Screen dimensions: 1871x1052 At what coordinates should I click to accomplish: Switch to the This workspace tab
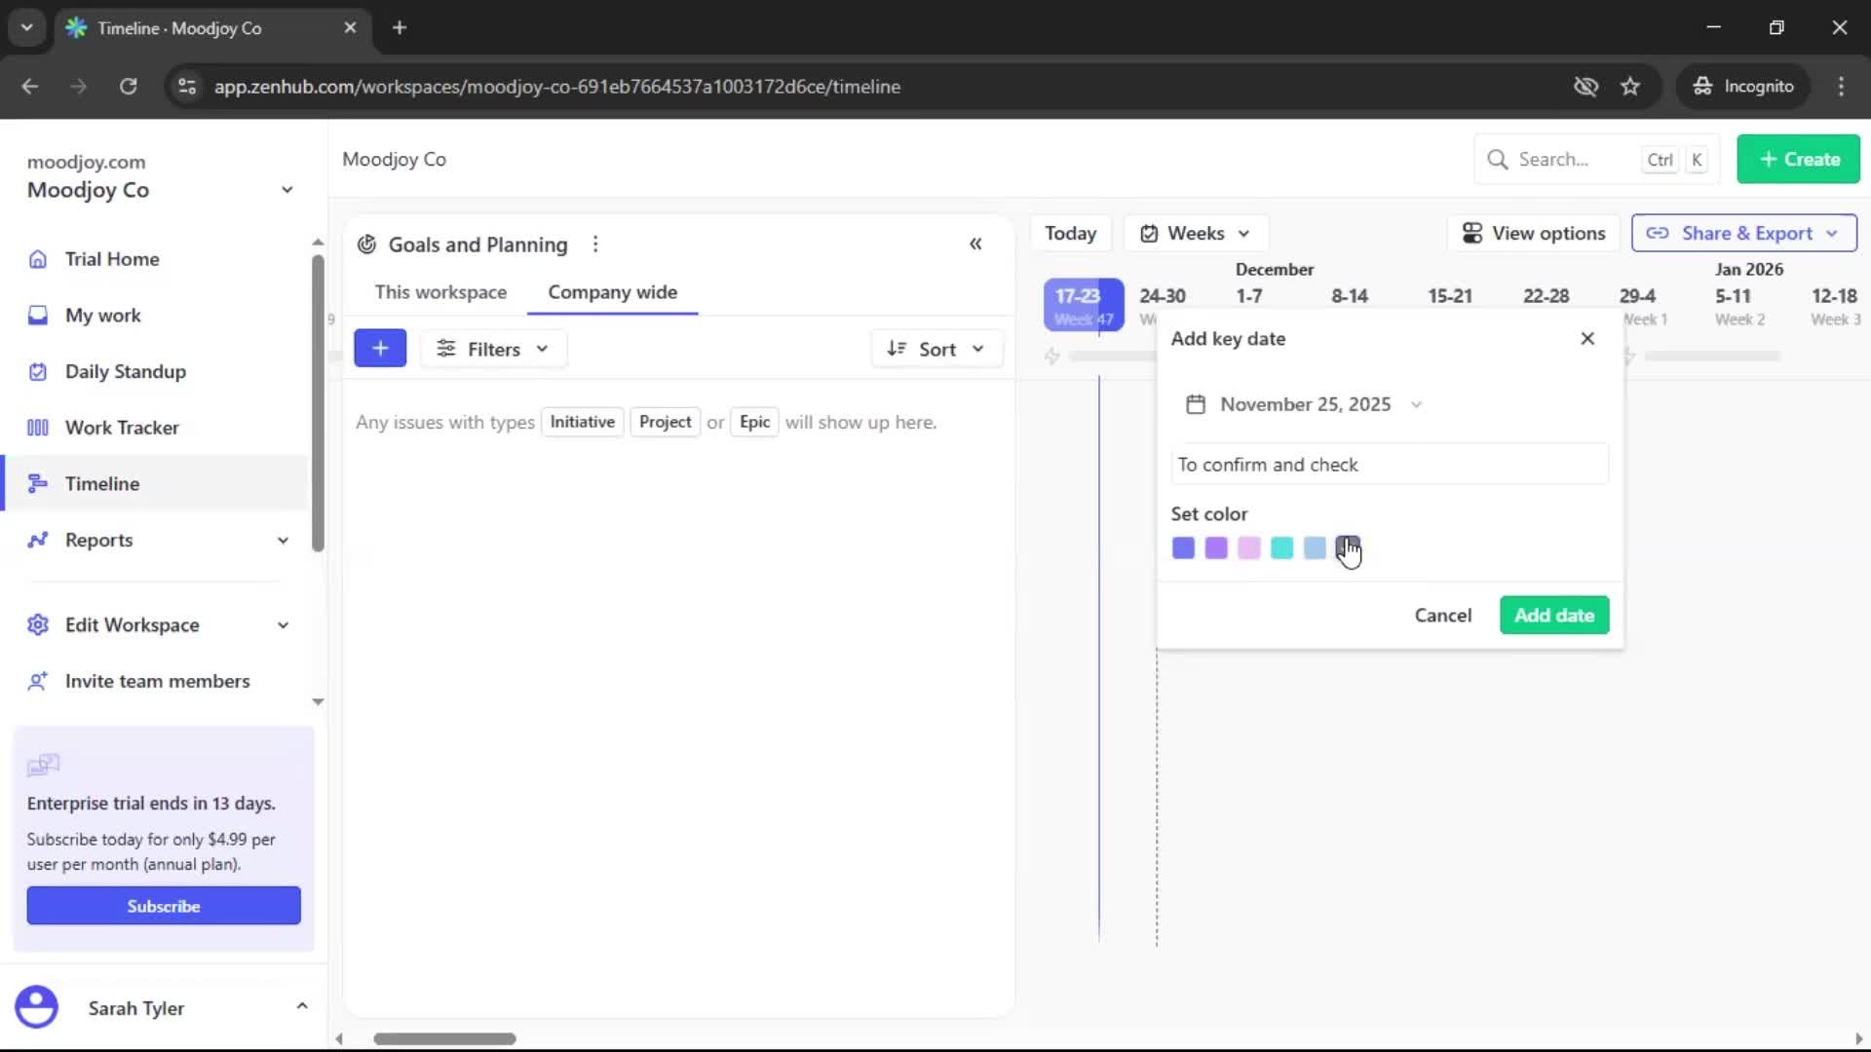point(440,291)
